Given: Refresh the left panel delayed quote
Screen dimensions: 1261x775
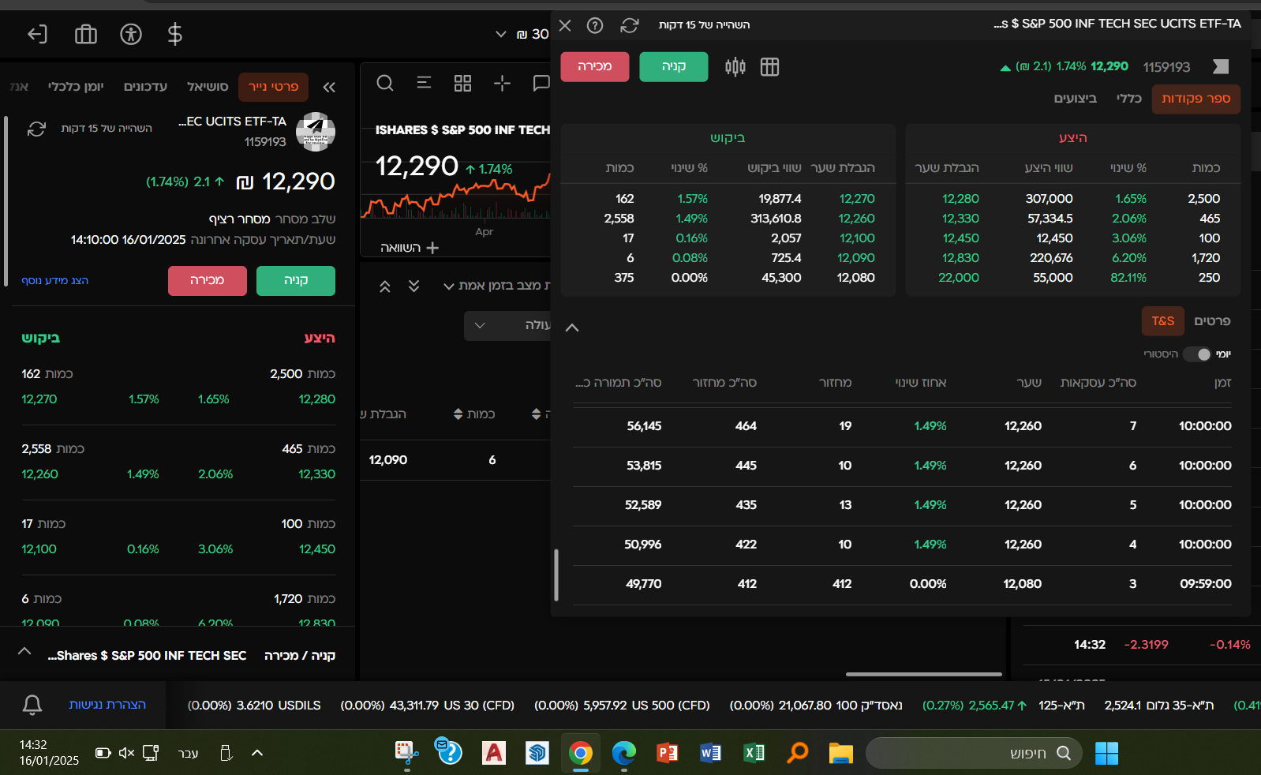Looking at the screenshot, I should pyautogui.click(x=36, y=129).
